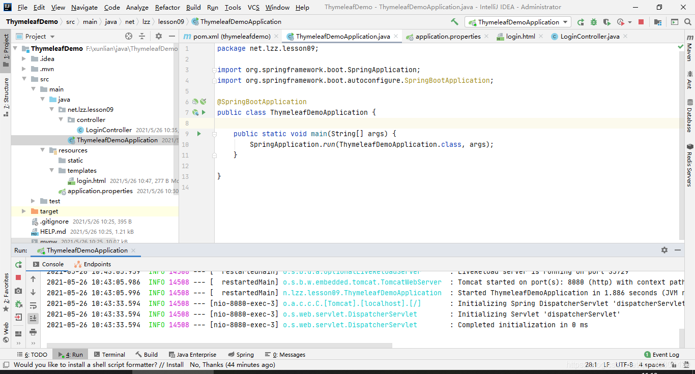Open the Event Log
This screenshot has height=374, width=695.
661,355
